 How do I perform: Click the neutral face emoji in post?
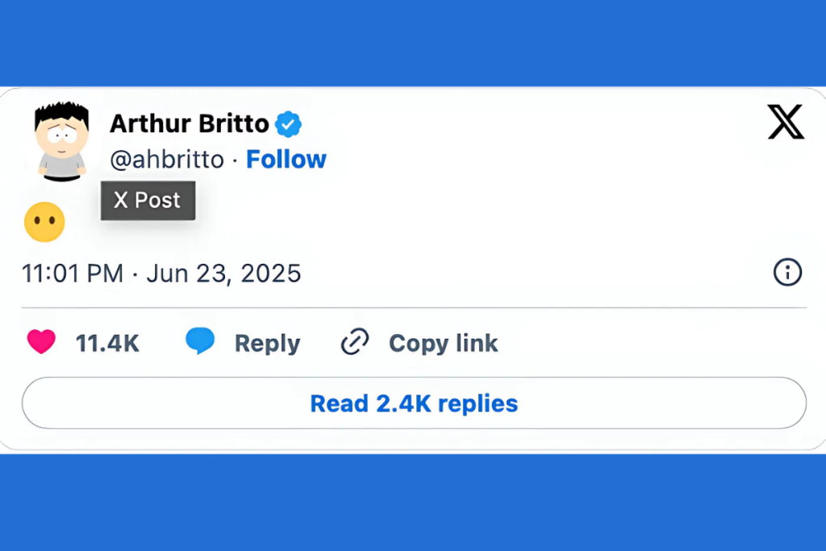pyautogui.click(x=44, y=222)
